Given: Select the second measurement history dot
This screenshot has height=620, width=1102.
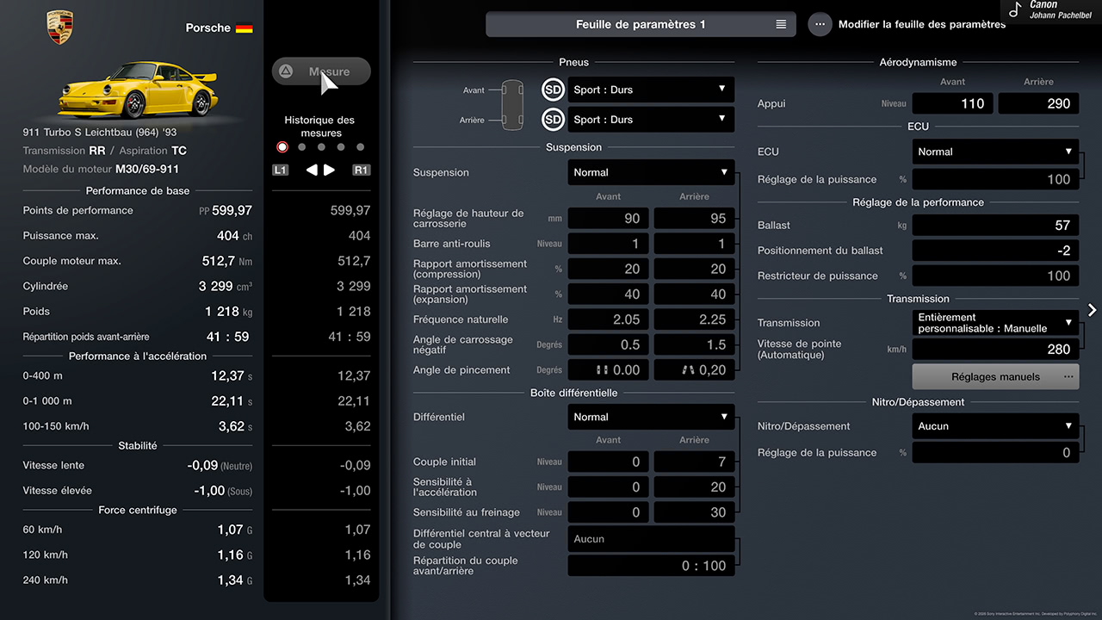Looking at the screenshot, I should (x=301, y=147).
